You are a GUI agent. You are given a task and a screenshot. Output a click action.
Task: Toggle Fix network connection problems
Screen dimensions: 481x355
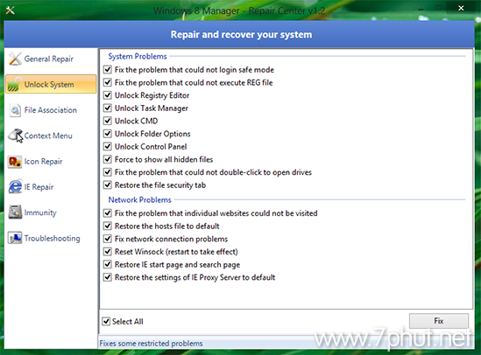click(108, 239)
